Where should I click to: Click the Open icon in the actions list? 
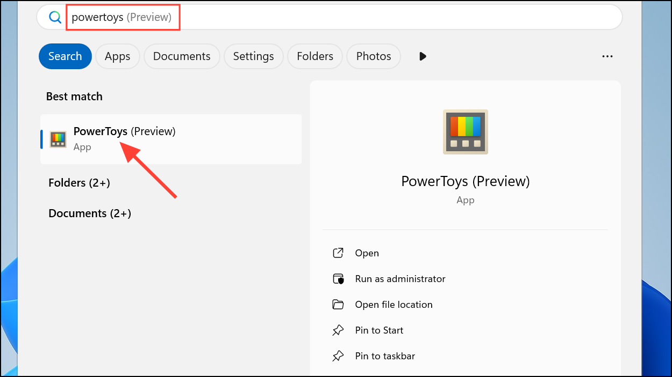click(x=338, y=253)
